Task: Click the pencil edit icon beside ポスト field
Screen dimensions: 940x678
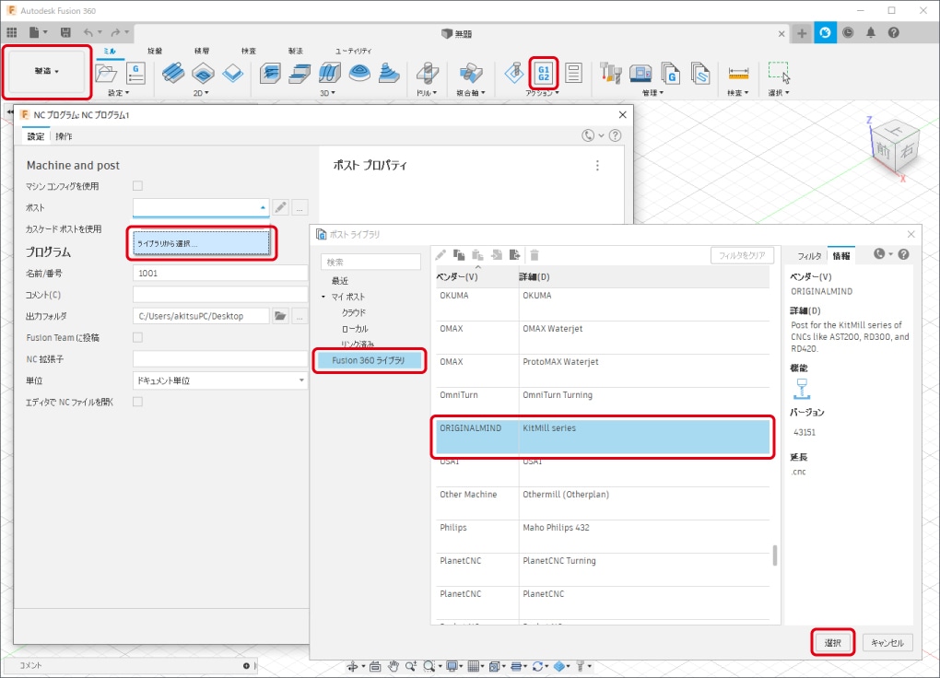Action: [281, 207]
